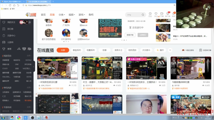This screenshot has width=214, height=120.
Task: Click the Douyu logo in header
Action: (x=31, y=15)
